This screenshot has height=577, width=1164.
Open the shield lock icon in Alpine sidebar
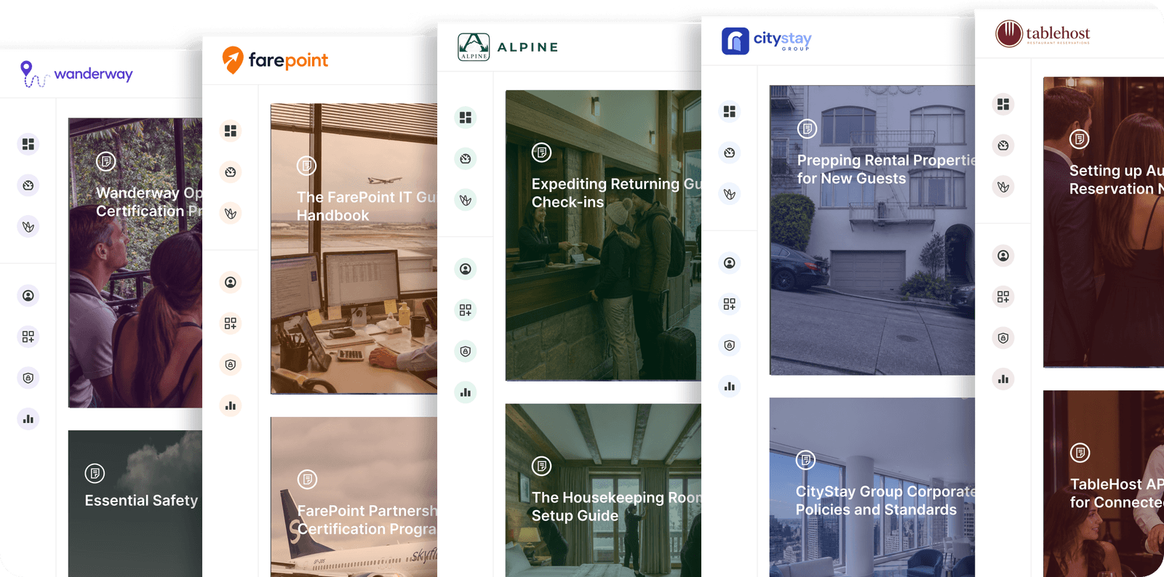[466, 351]
